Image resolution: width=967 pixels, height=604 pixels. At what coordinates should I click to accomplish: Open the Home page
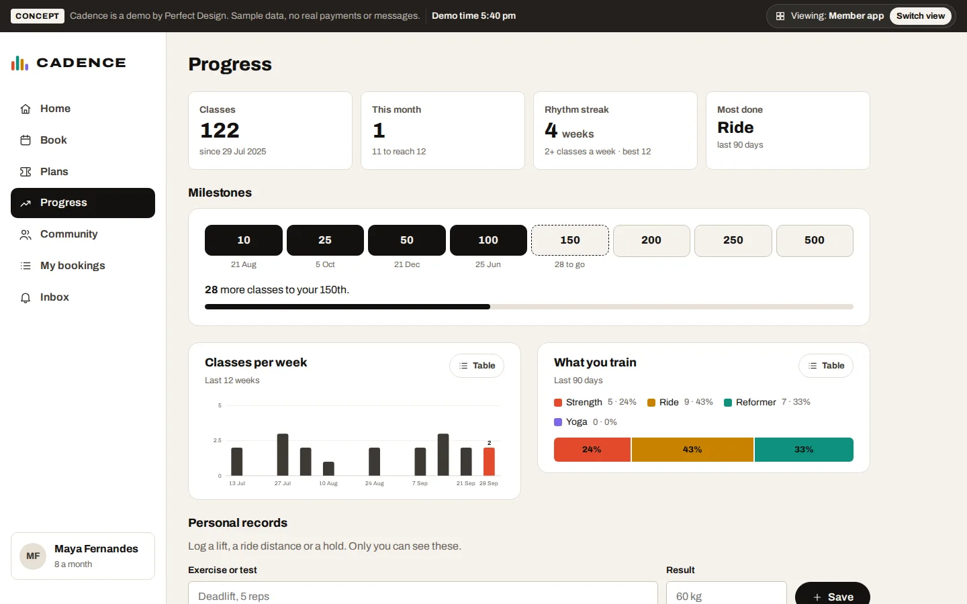83,109
